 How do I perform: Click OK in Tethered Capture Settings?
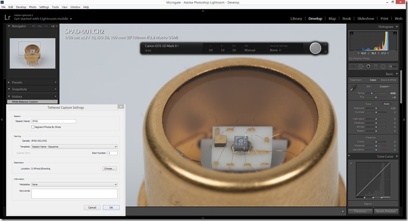111,207
